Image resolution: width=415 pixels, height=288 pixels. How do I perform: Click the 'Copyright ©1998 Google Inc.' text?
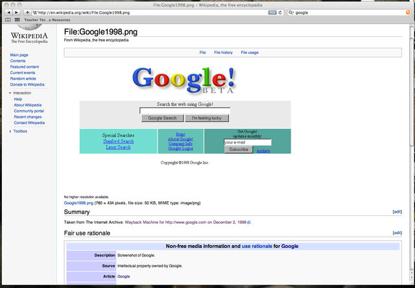click(185, 163)
